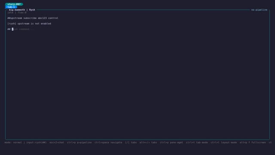Click the big-mammoth pane title
Image resolution: width=275 pixels, height=155 pixels.
click(17, 10)
